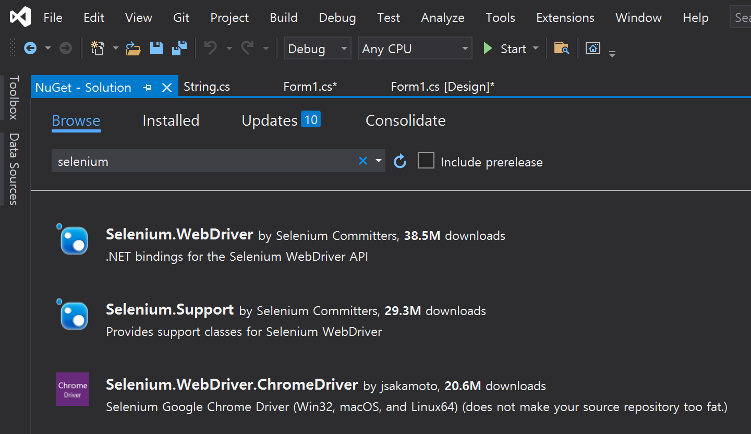
Task: Open the Any CPU platform dropdown
Action: (415, 49)
